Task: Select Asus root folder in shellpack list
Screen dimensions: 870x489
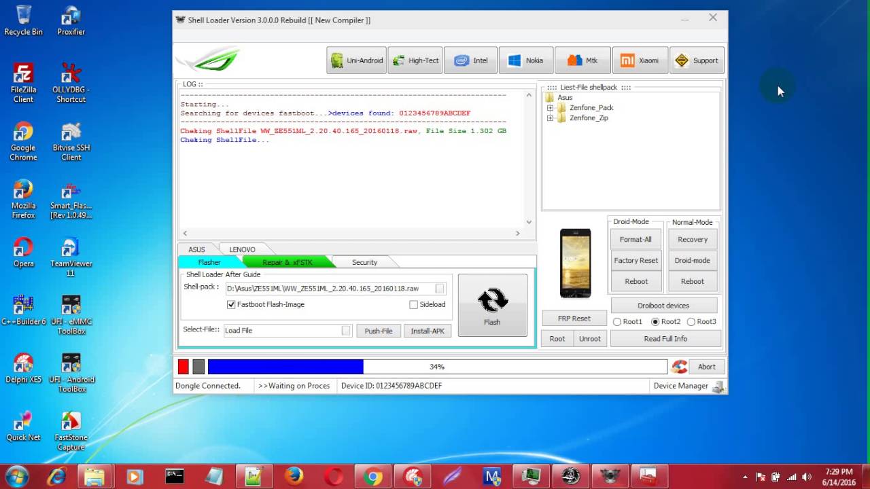Action: click(565, 98)
